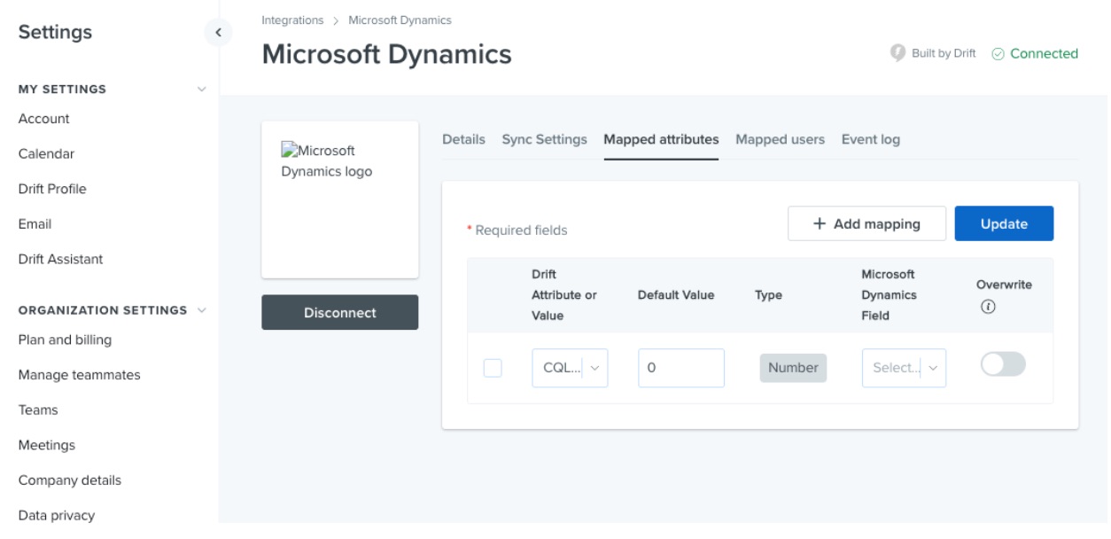1111x539 pixels.
Task: Click the blue Update button
Action: [1004, 223]
